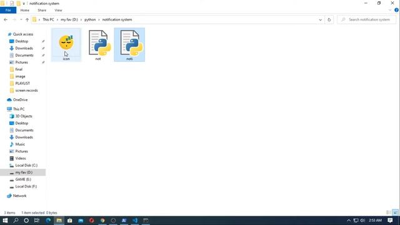Viewport: 400px width, 225px height.
Task: Open the icon image file
Action: [66, 44]
